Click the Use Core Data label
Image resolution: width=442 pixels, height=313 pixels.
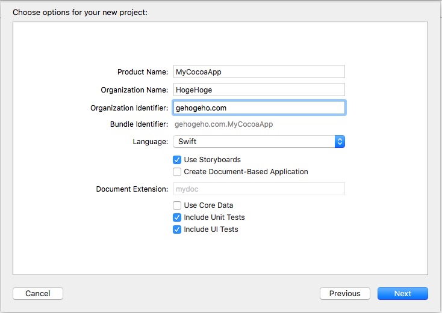208,205
